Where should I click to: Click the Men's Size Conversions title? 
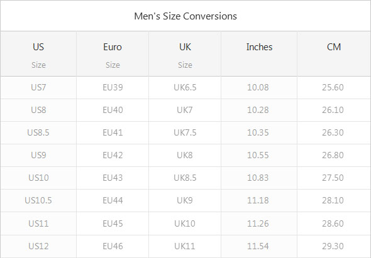[185, 16]
